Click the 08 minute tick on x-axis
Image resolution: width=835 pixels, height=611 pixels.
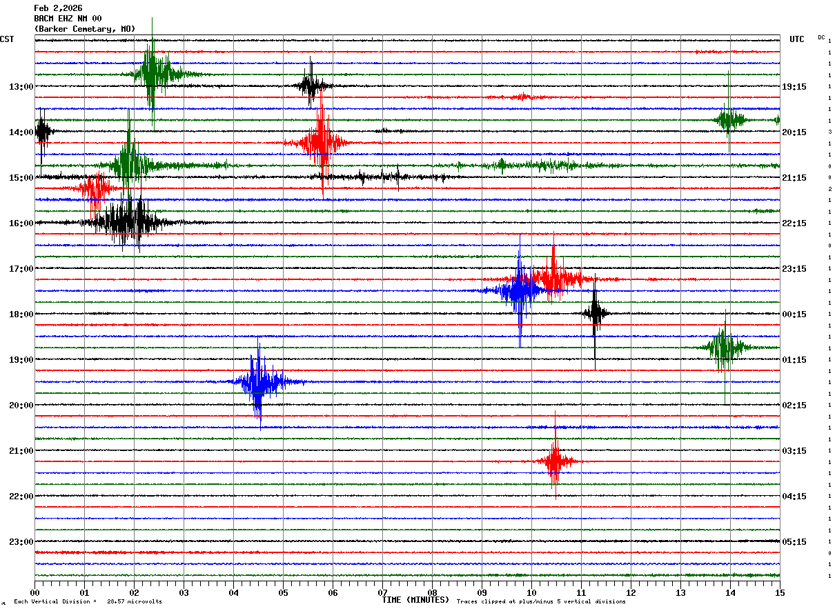[x=432, y=592]
